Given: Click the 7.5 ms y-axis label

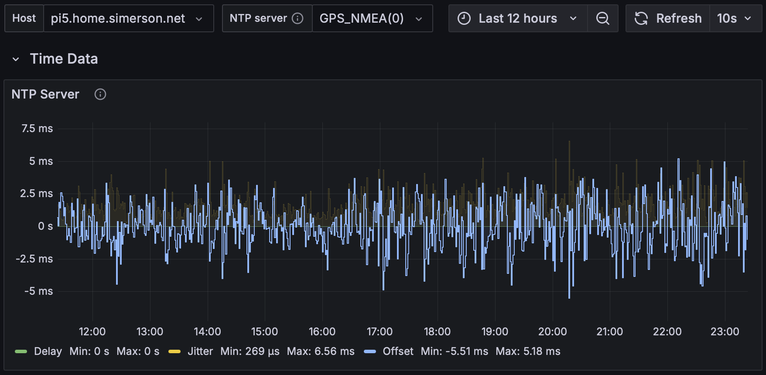Looking at the screenshot, I should (37, 129).
